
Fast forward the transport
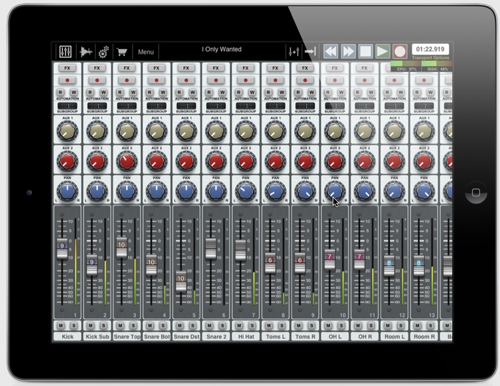point(348,51)
